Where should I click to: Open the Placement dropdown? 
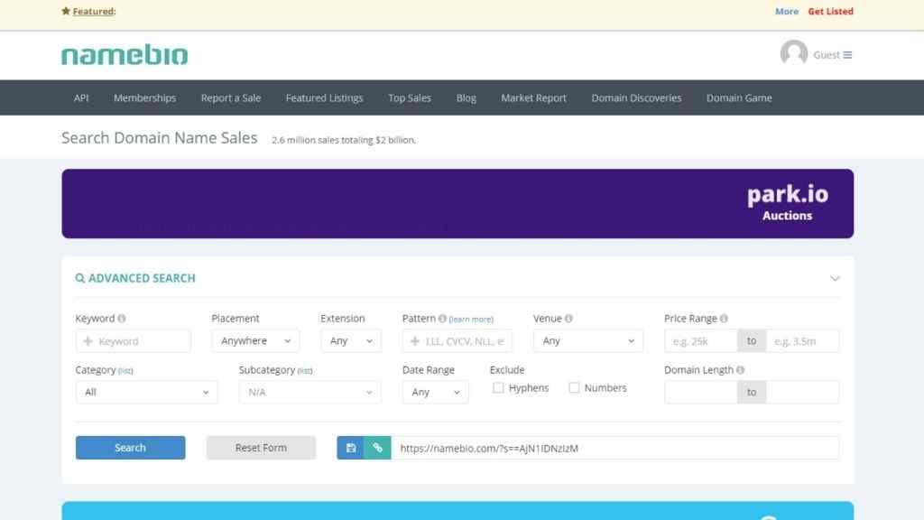tap(255, 340)
